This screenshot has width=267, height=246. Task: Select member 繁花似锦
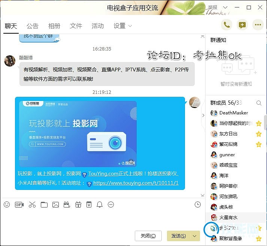point(236,144)
